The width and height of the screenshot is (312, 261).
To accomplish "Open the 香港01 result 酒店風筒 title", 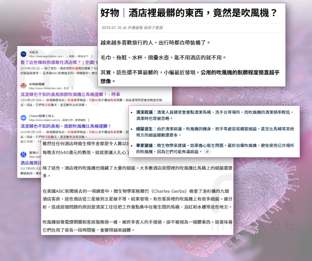I will (31, 163).
